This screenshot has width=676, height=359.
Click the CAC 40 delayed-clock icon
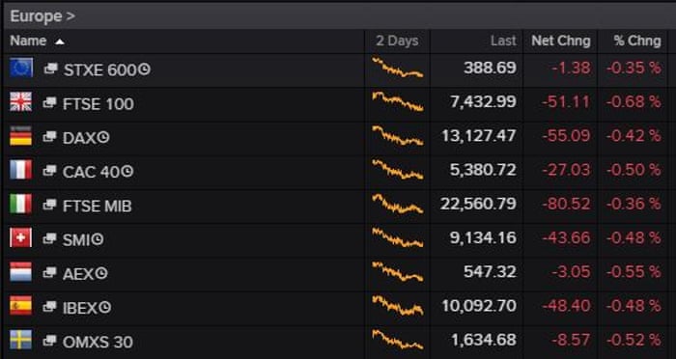(x=127, y=171)
